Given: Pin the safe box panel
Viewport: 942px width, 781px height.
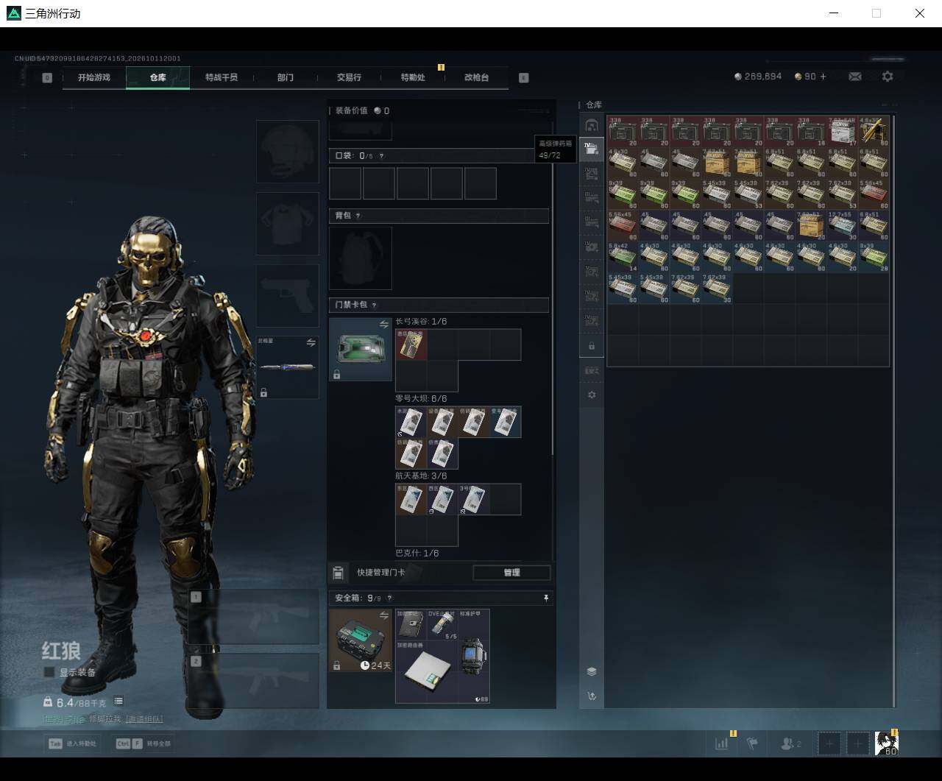Looking at the screenshot, I should pos(546,598).
